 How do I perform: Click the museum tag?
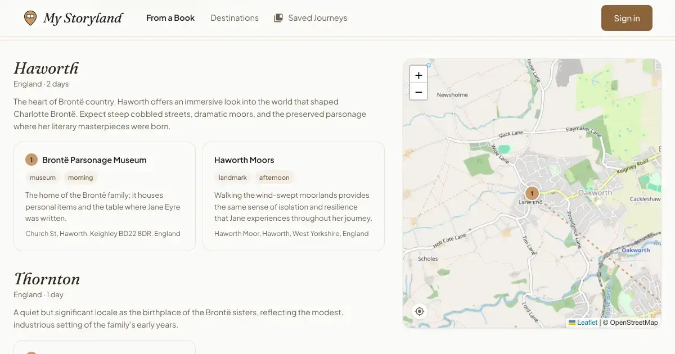(x=43, y=178)
